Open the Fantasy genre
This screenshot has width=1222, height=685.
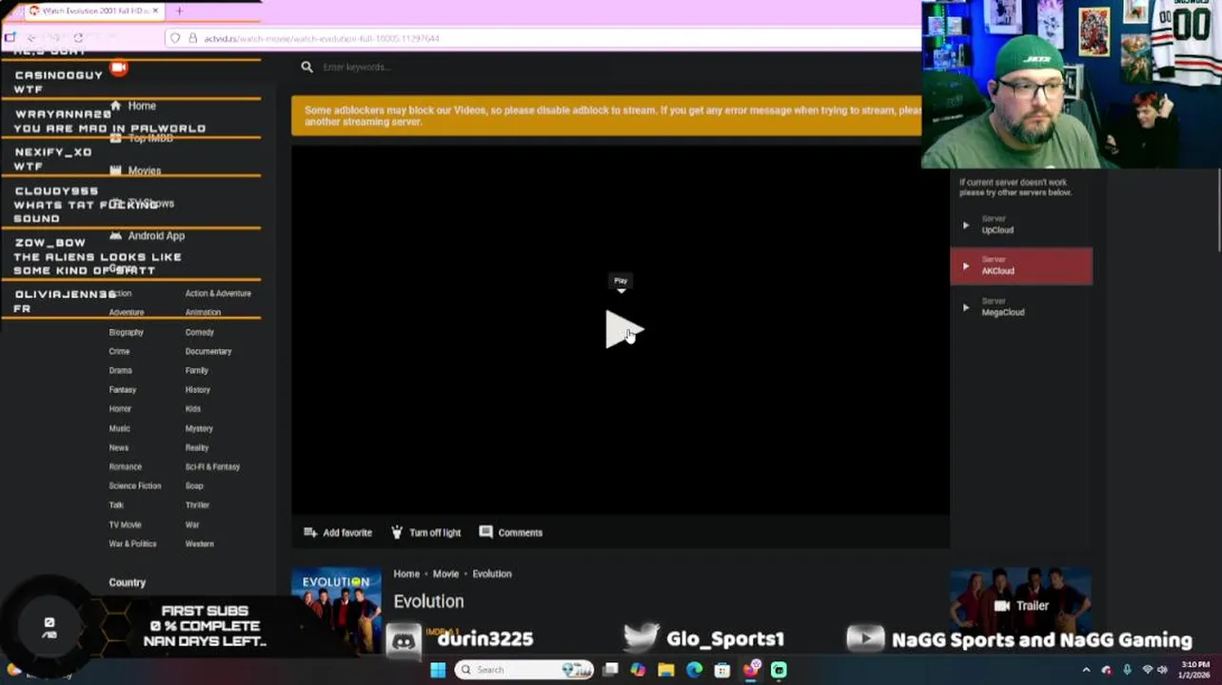[x=123, y=389]
